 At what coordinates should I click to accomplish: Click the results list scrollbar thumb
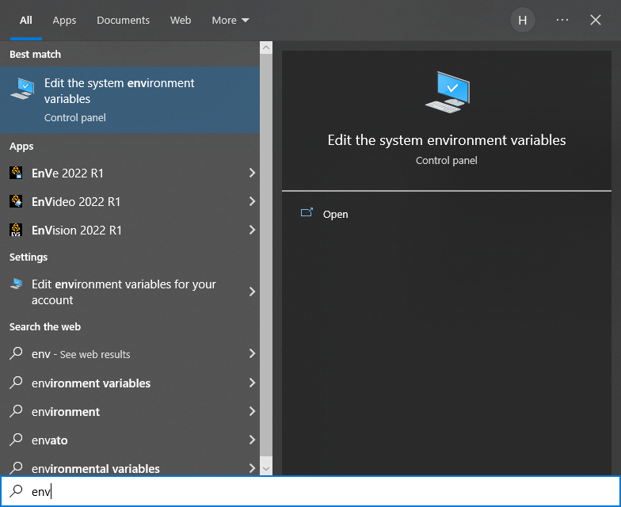coord(266,255)
